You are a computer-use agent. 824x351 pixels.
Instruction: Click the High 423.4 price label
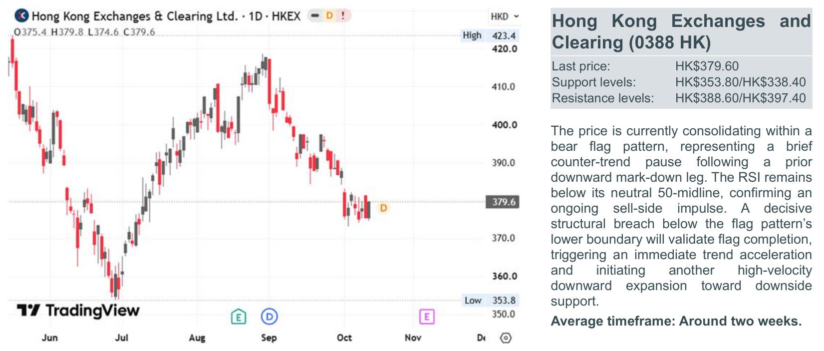[x=490, y=35]
